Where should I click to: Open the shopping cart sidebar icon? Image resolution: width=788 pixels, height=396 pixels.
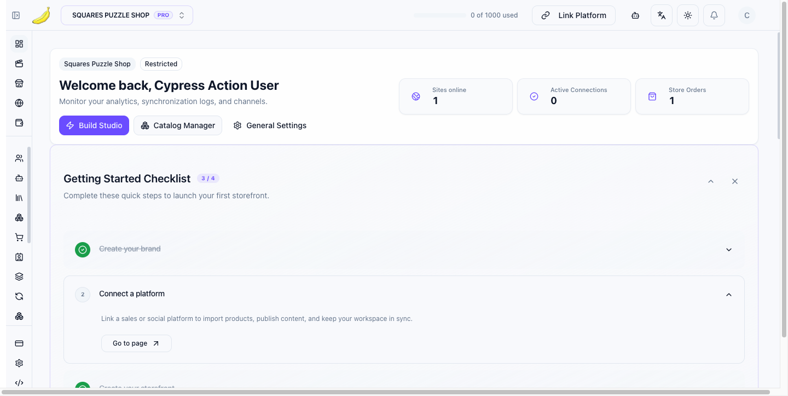click(19, 237)
